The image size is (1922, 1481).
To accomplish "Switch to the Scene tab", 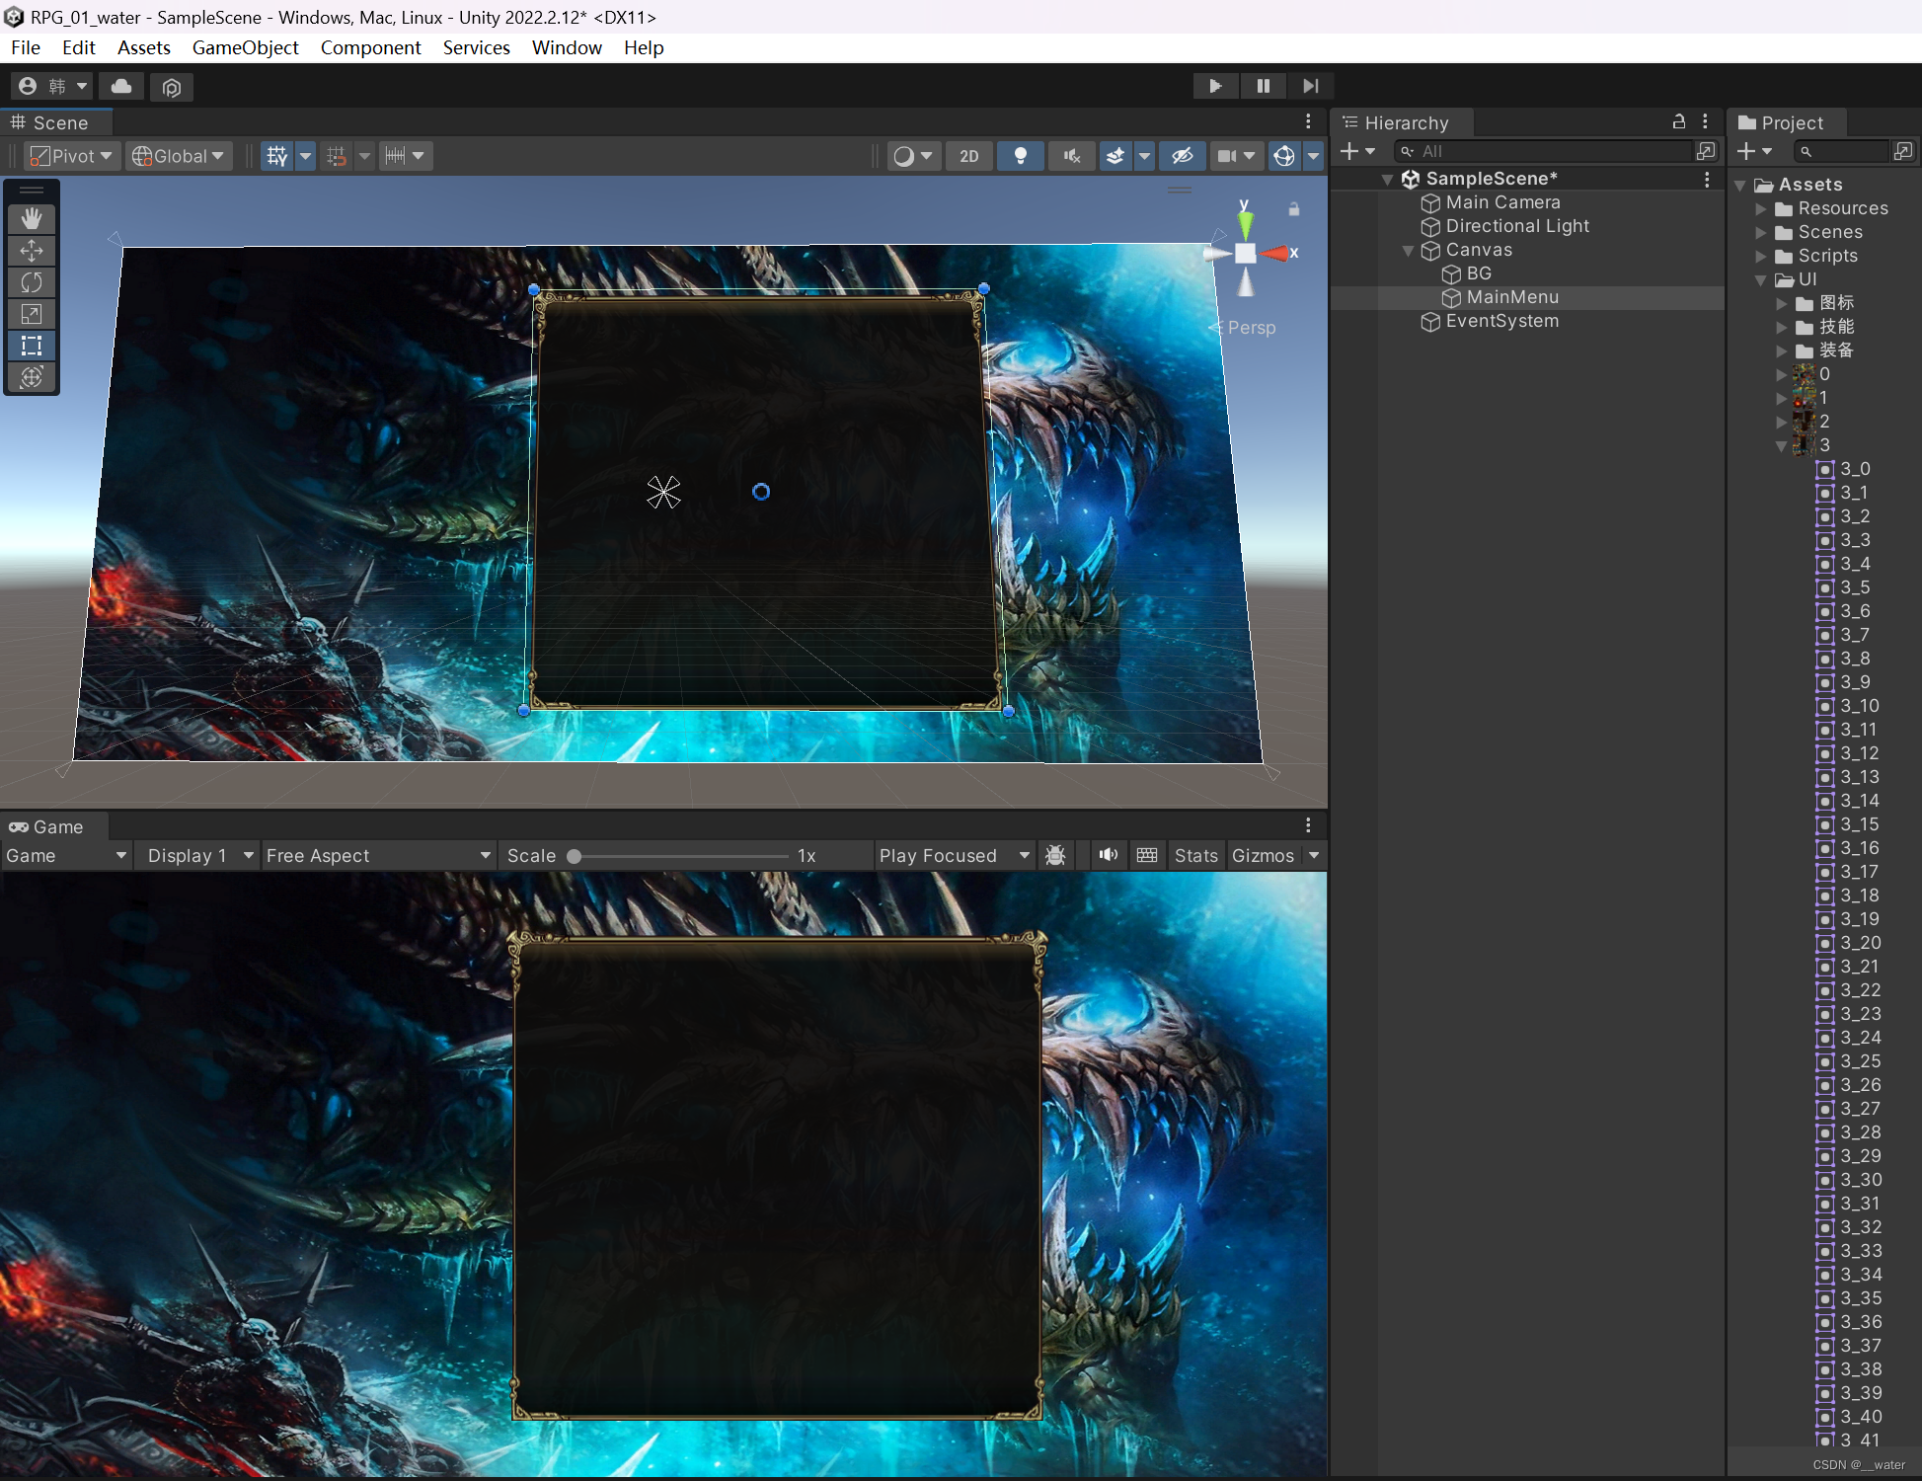I will [57, 122].
